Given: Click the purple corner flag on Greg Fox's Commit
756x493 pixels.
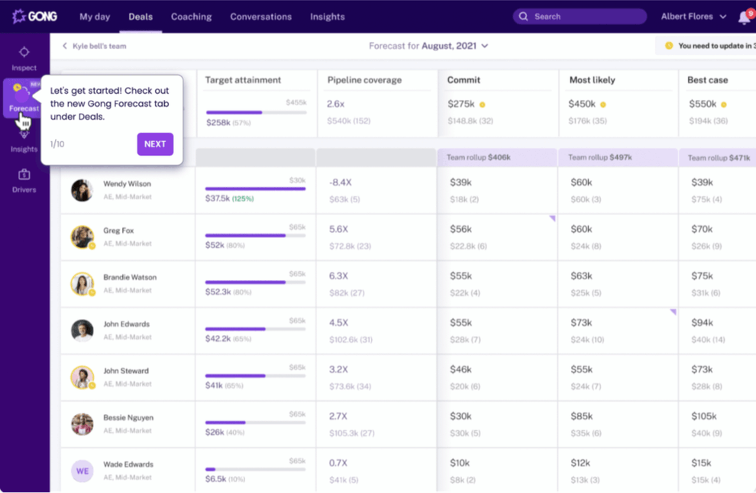Looking at the screenshot, I should 553,218.
